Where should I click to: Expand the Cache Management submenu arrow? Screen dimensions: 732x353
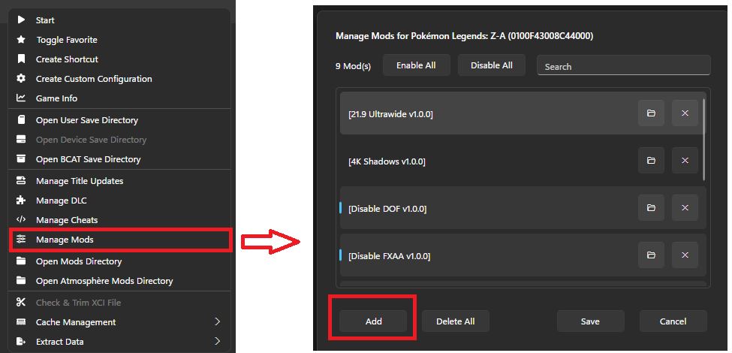point(217,321)
